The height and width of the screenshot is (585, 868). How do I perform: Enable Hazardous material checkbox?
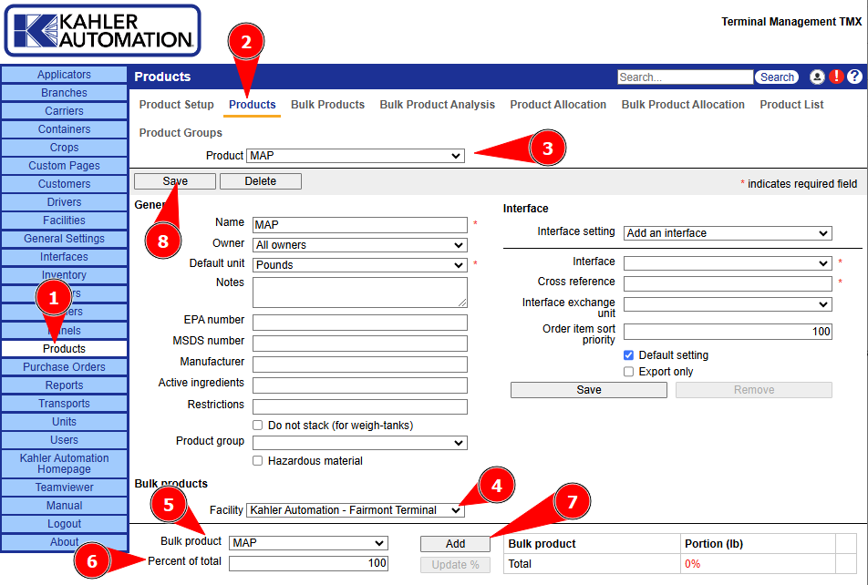(x=257, y=460)
